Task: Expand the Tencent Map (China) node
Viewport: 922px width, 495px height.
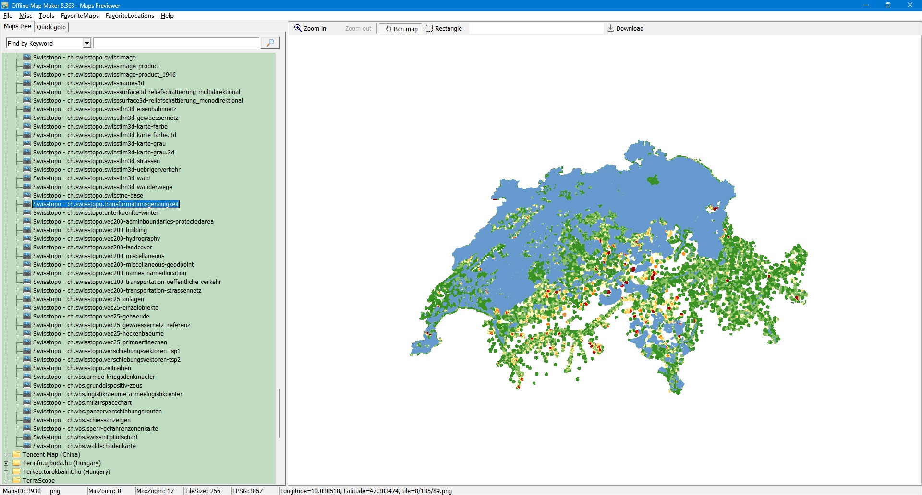Action: pos(6,455)
